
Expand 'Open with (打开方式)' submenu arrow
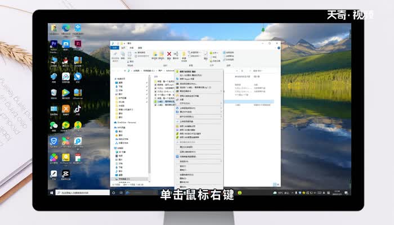(221, 103)
